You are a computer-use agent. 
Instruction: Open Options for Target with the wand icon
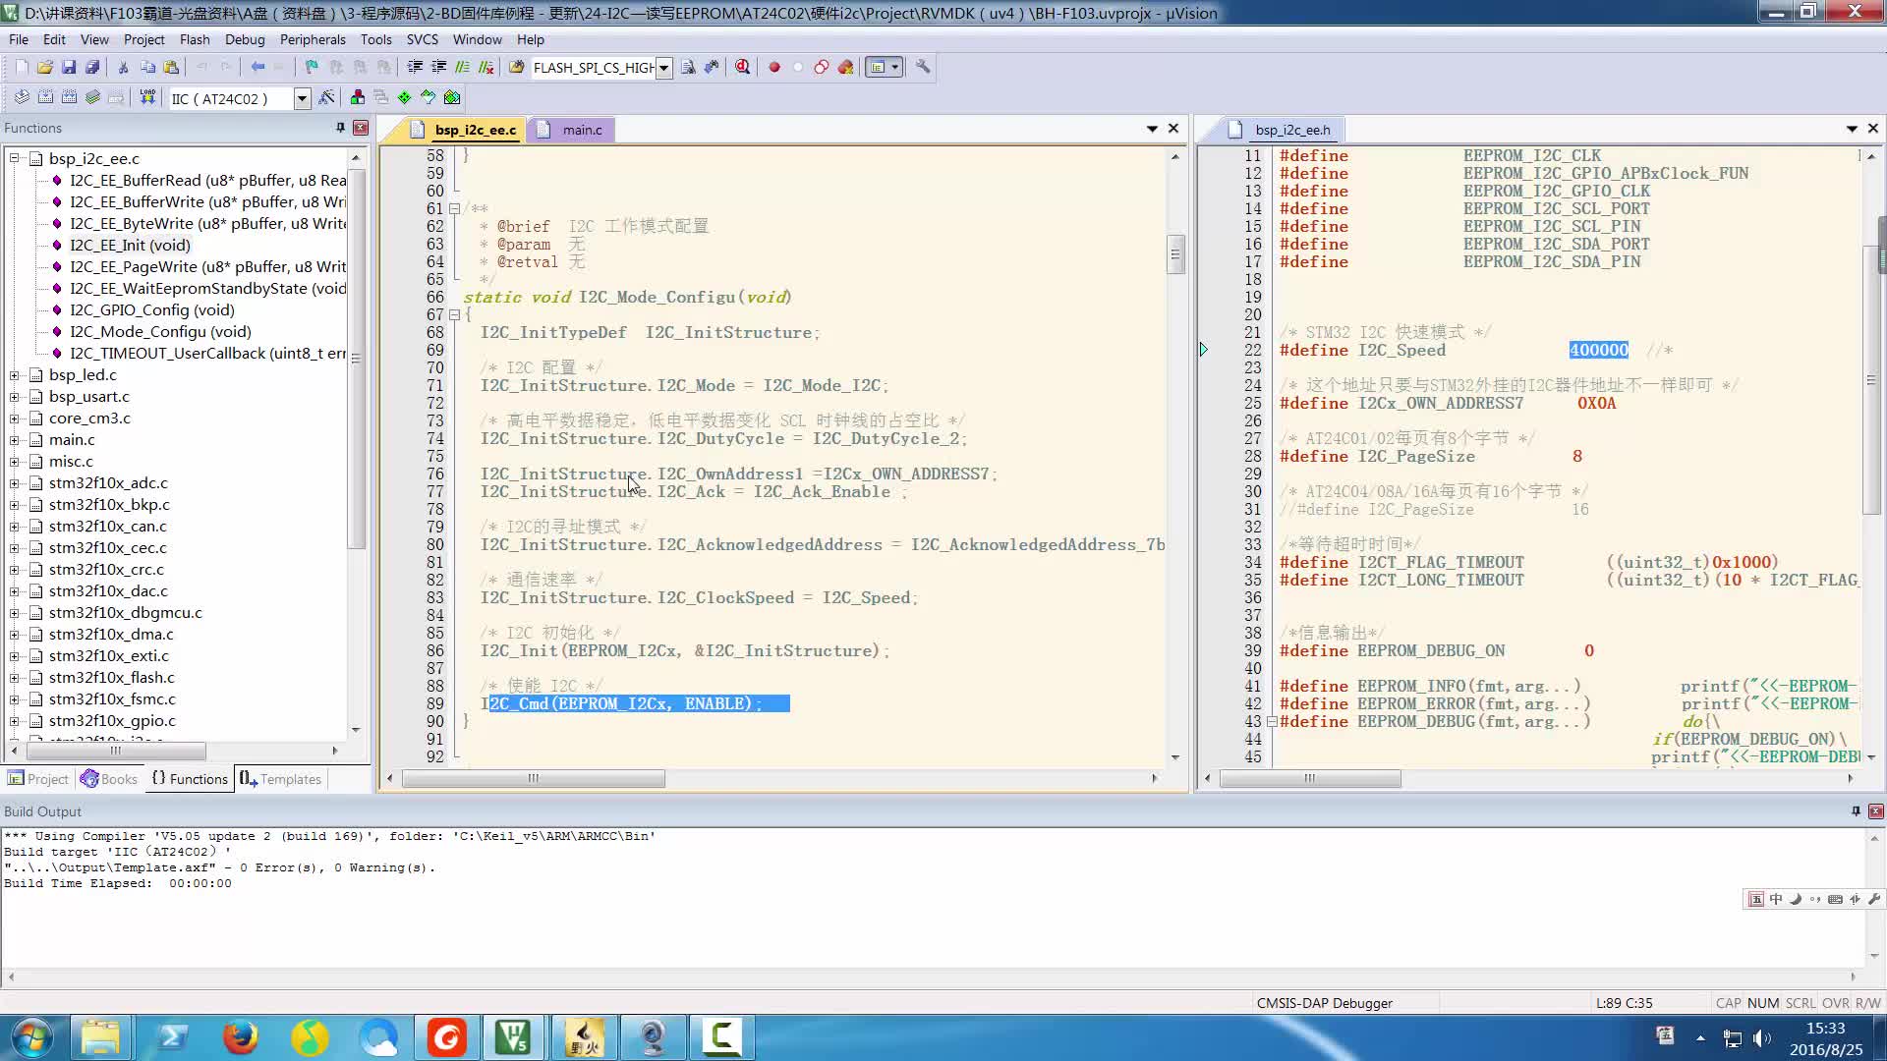pos(327,97)
